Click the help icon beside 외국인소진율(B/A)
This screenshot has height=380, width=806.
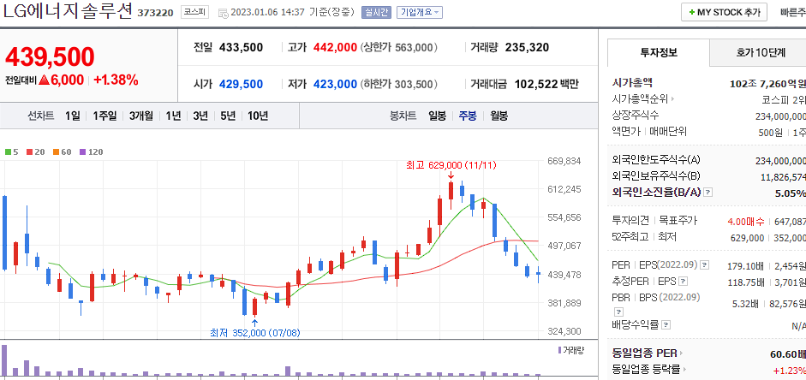coord(707,193)
